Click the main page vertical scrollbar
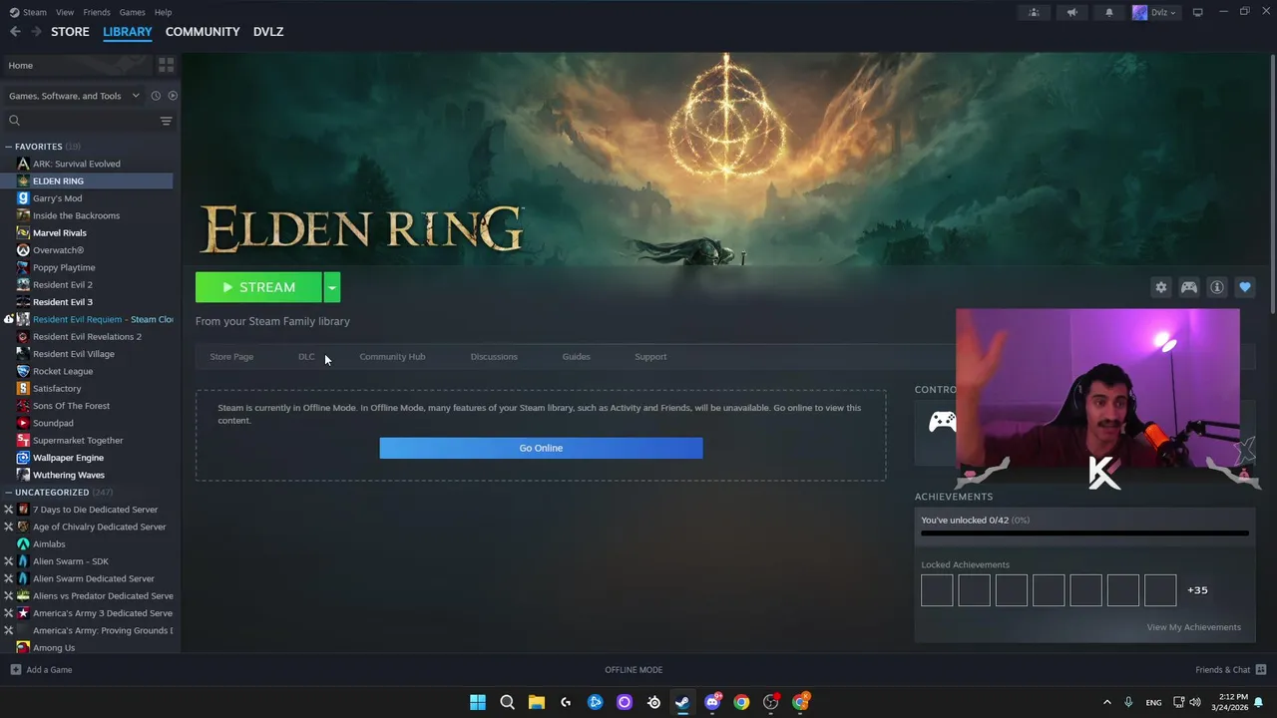1277x718 pixels. click(x=1272, y=184)
